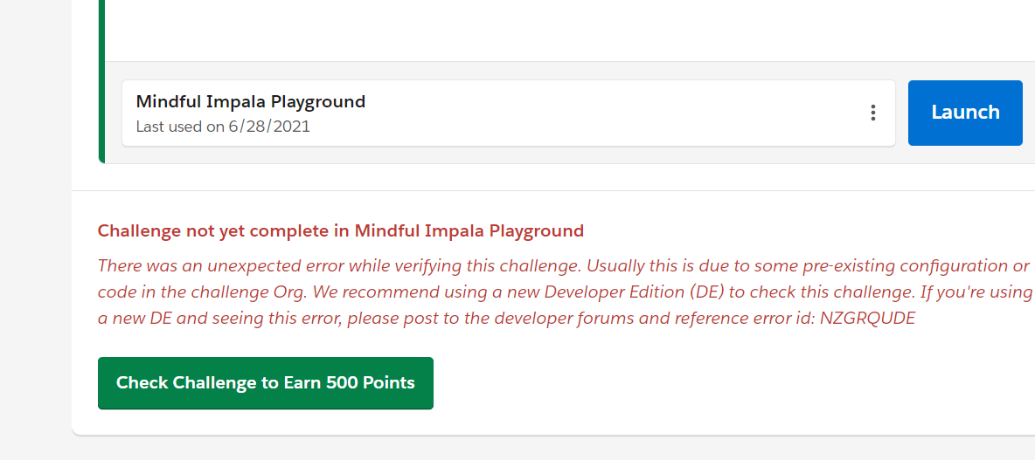The width and height of the screenshot is (1035, 460).
Task: Click the error id NZGRQUDE
Action: point(867,318)
